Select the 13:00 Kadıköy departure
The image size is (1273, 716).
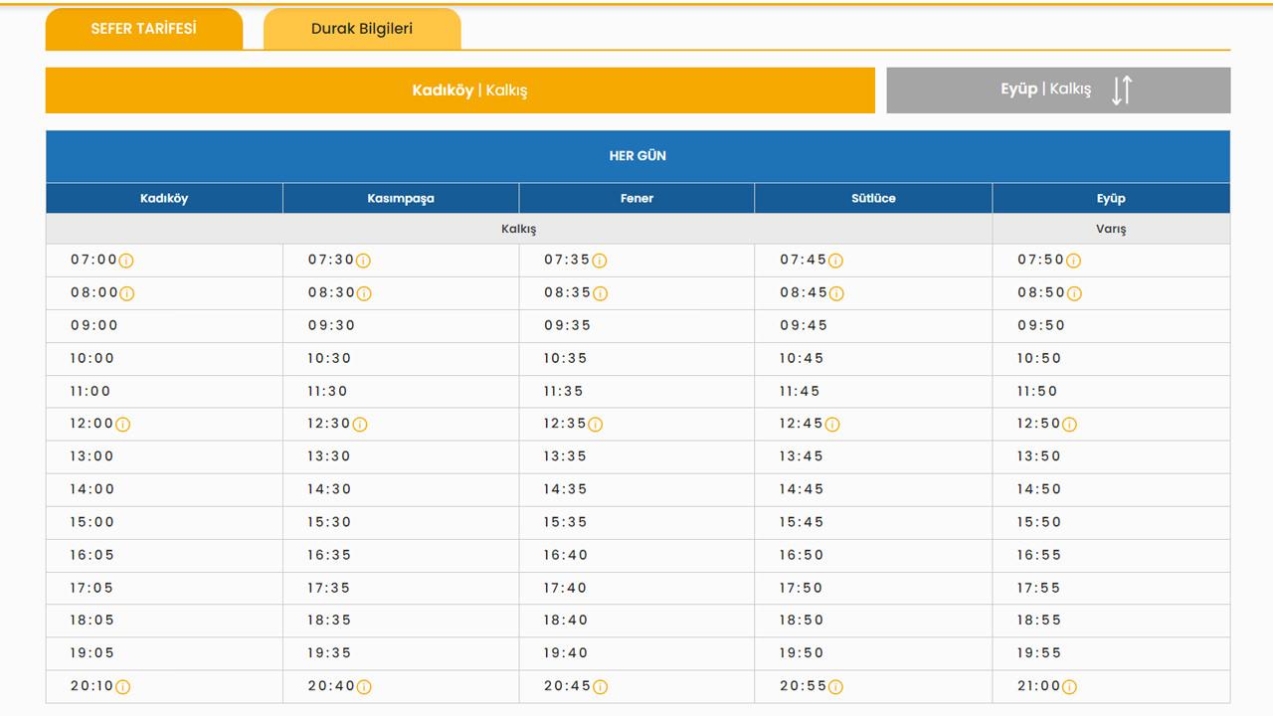92,456
